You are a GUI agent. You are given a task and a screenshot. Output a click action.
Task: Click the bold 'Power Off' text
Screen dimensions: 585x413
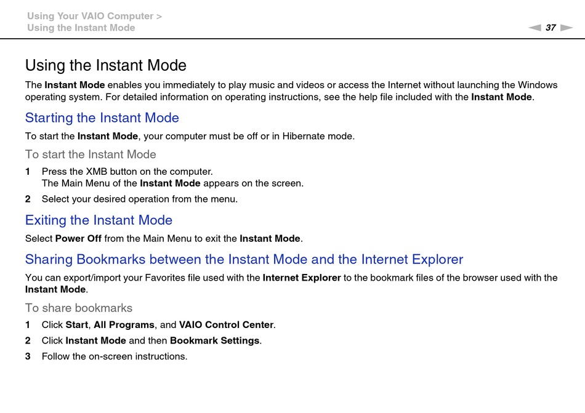click(78, 239)
